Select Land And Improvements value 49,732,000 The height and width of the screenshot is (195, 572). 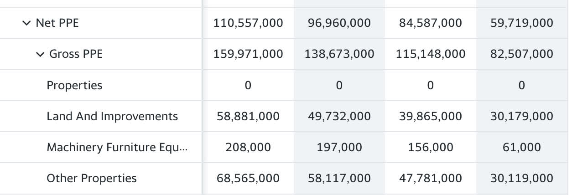[339, 116]
